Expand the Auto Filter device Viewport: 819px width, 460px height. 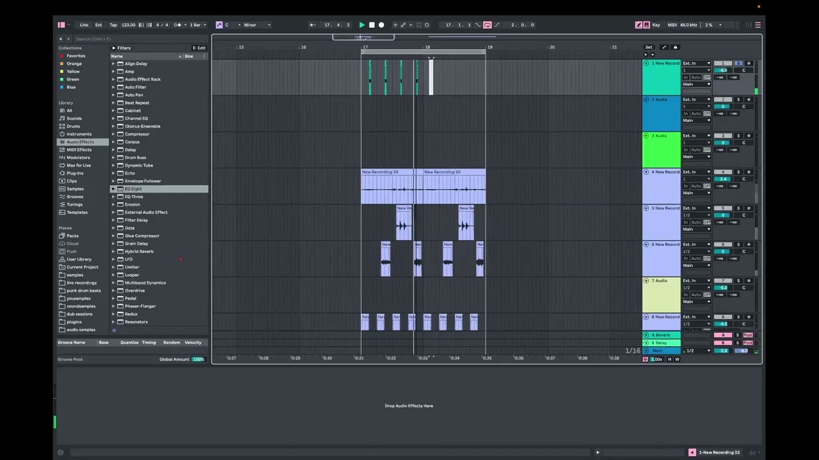click(113, 87)
